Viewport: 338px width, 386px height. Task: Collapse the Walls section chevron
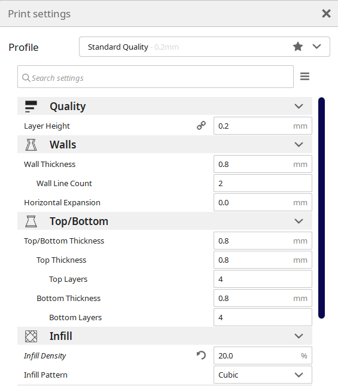(x=299, y=144)
